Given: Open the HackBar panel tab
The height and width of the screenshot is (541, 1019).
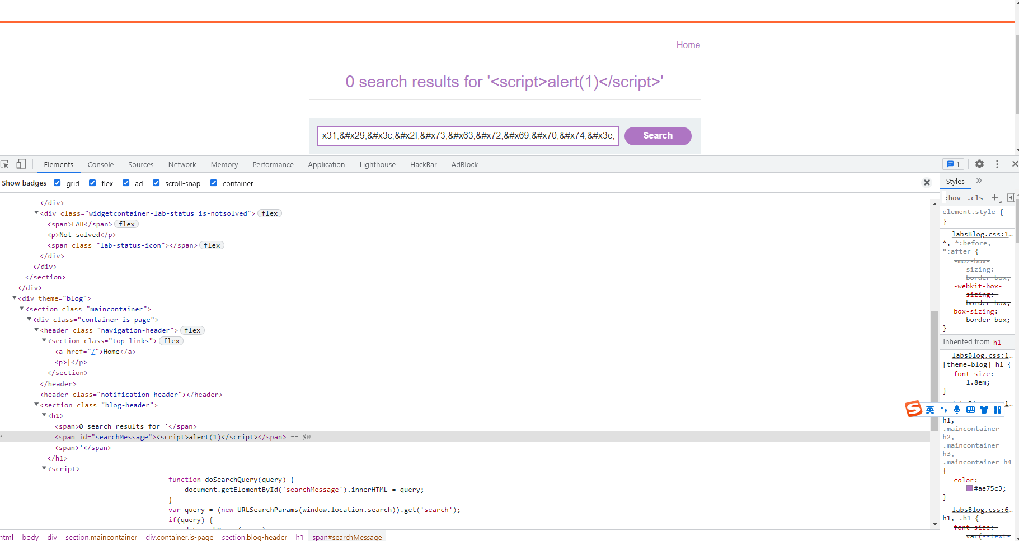Looking at the screenshot, I should pyautogui.click(x=423, y=164).
